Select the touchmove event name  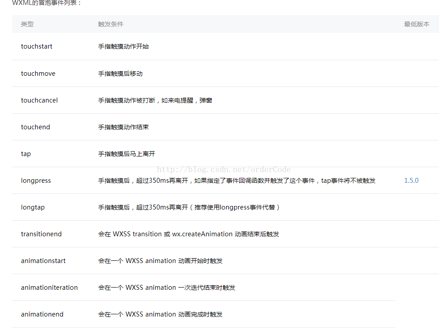tap(38, 74)
